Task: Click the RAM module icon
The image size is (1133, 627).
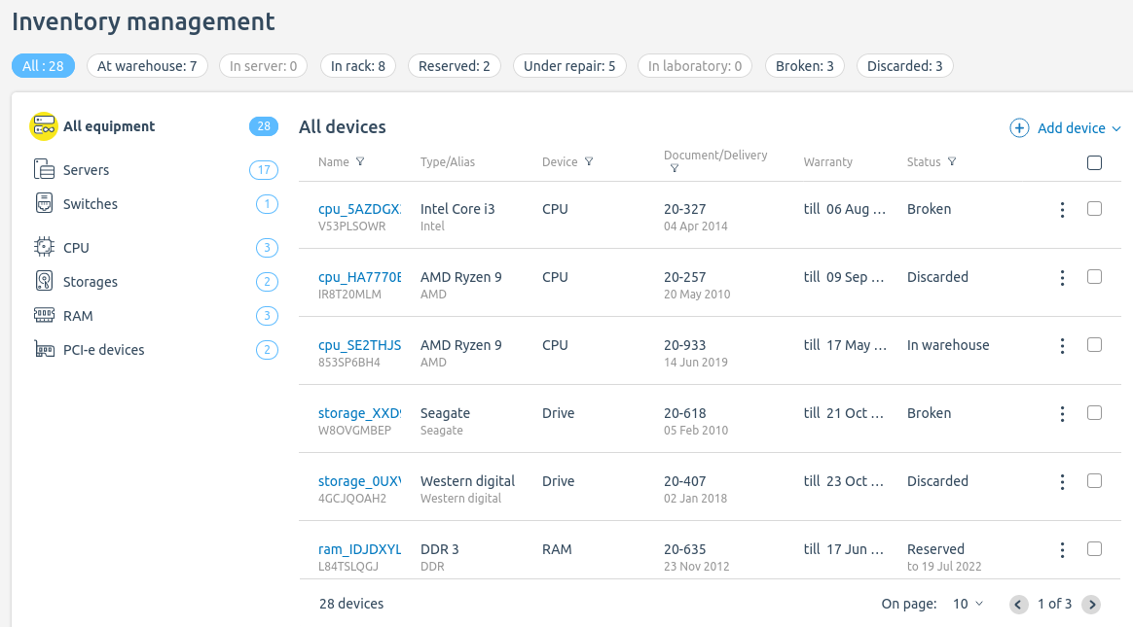Action: coord(44,315)
